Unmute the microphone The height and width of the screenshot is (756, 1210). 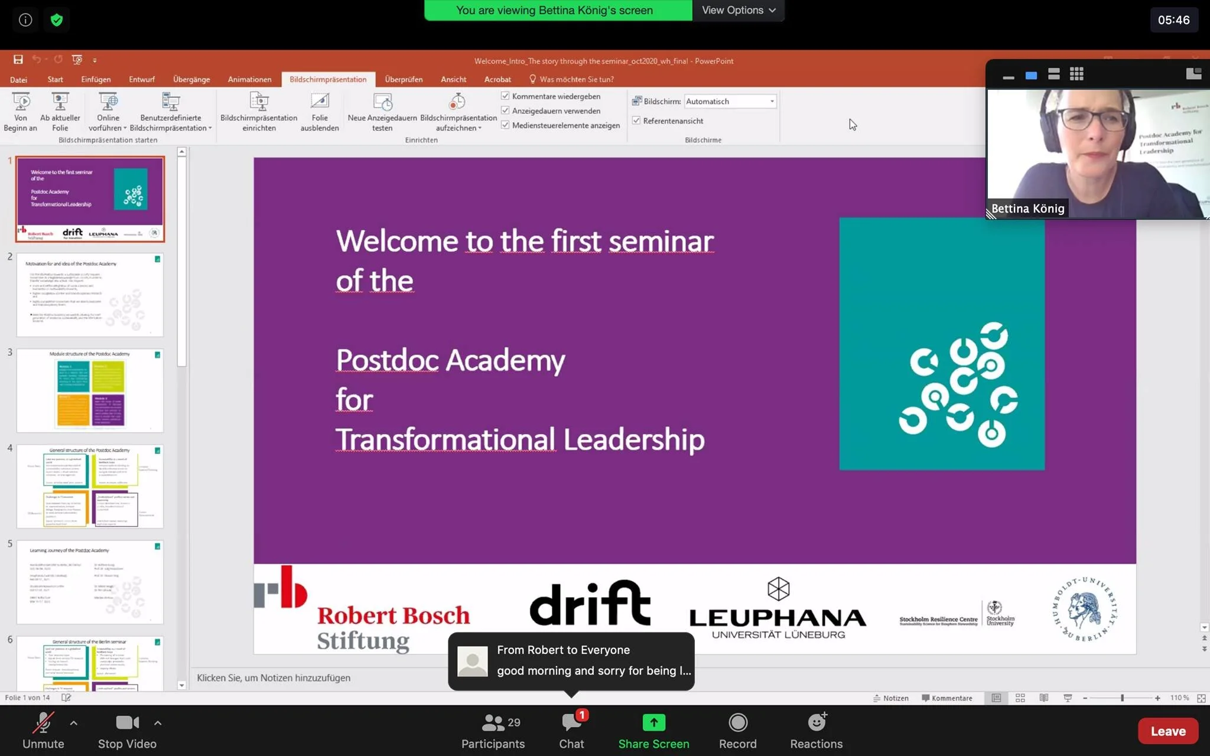pyautogui.click(x=43, y=722)
